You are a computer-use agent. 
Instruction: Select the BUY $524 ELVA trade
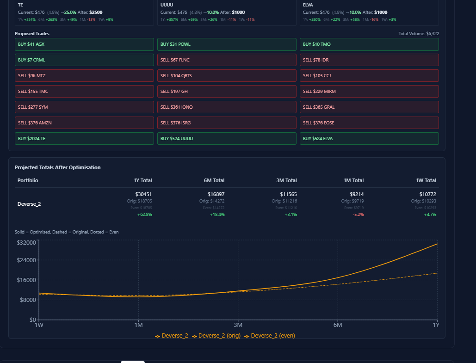click(x=369, y=138)
